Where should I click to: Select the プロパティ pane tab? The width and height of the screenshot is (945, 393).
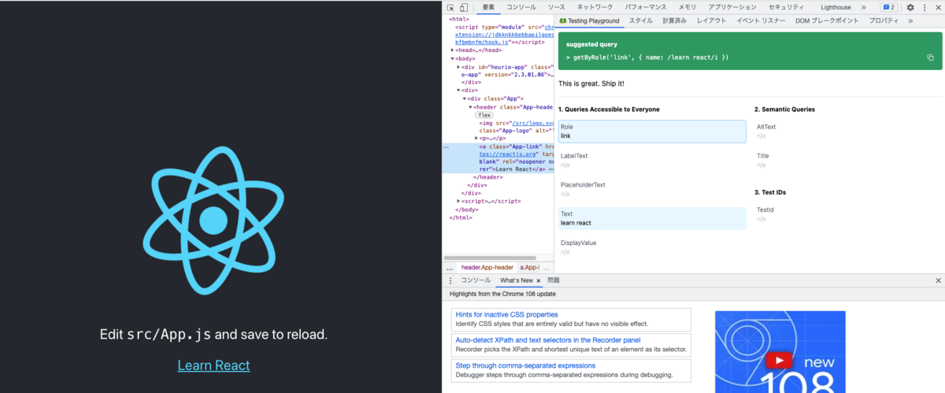click(x=884, y=21)
